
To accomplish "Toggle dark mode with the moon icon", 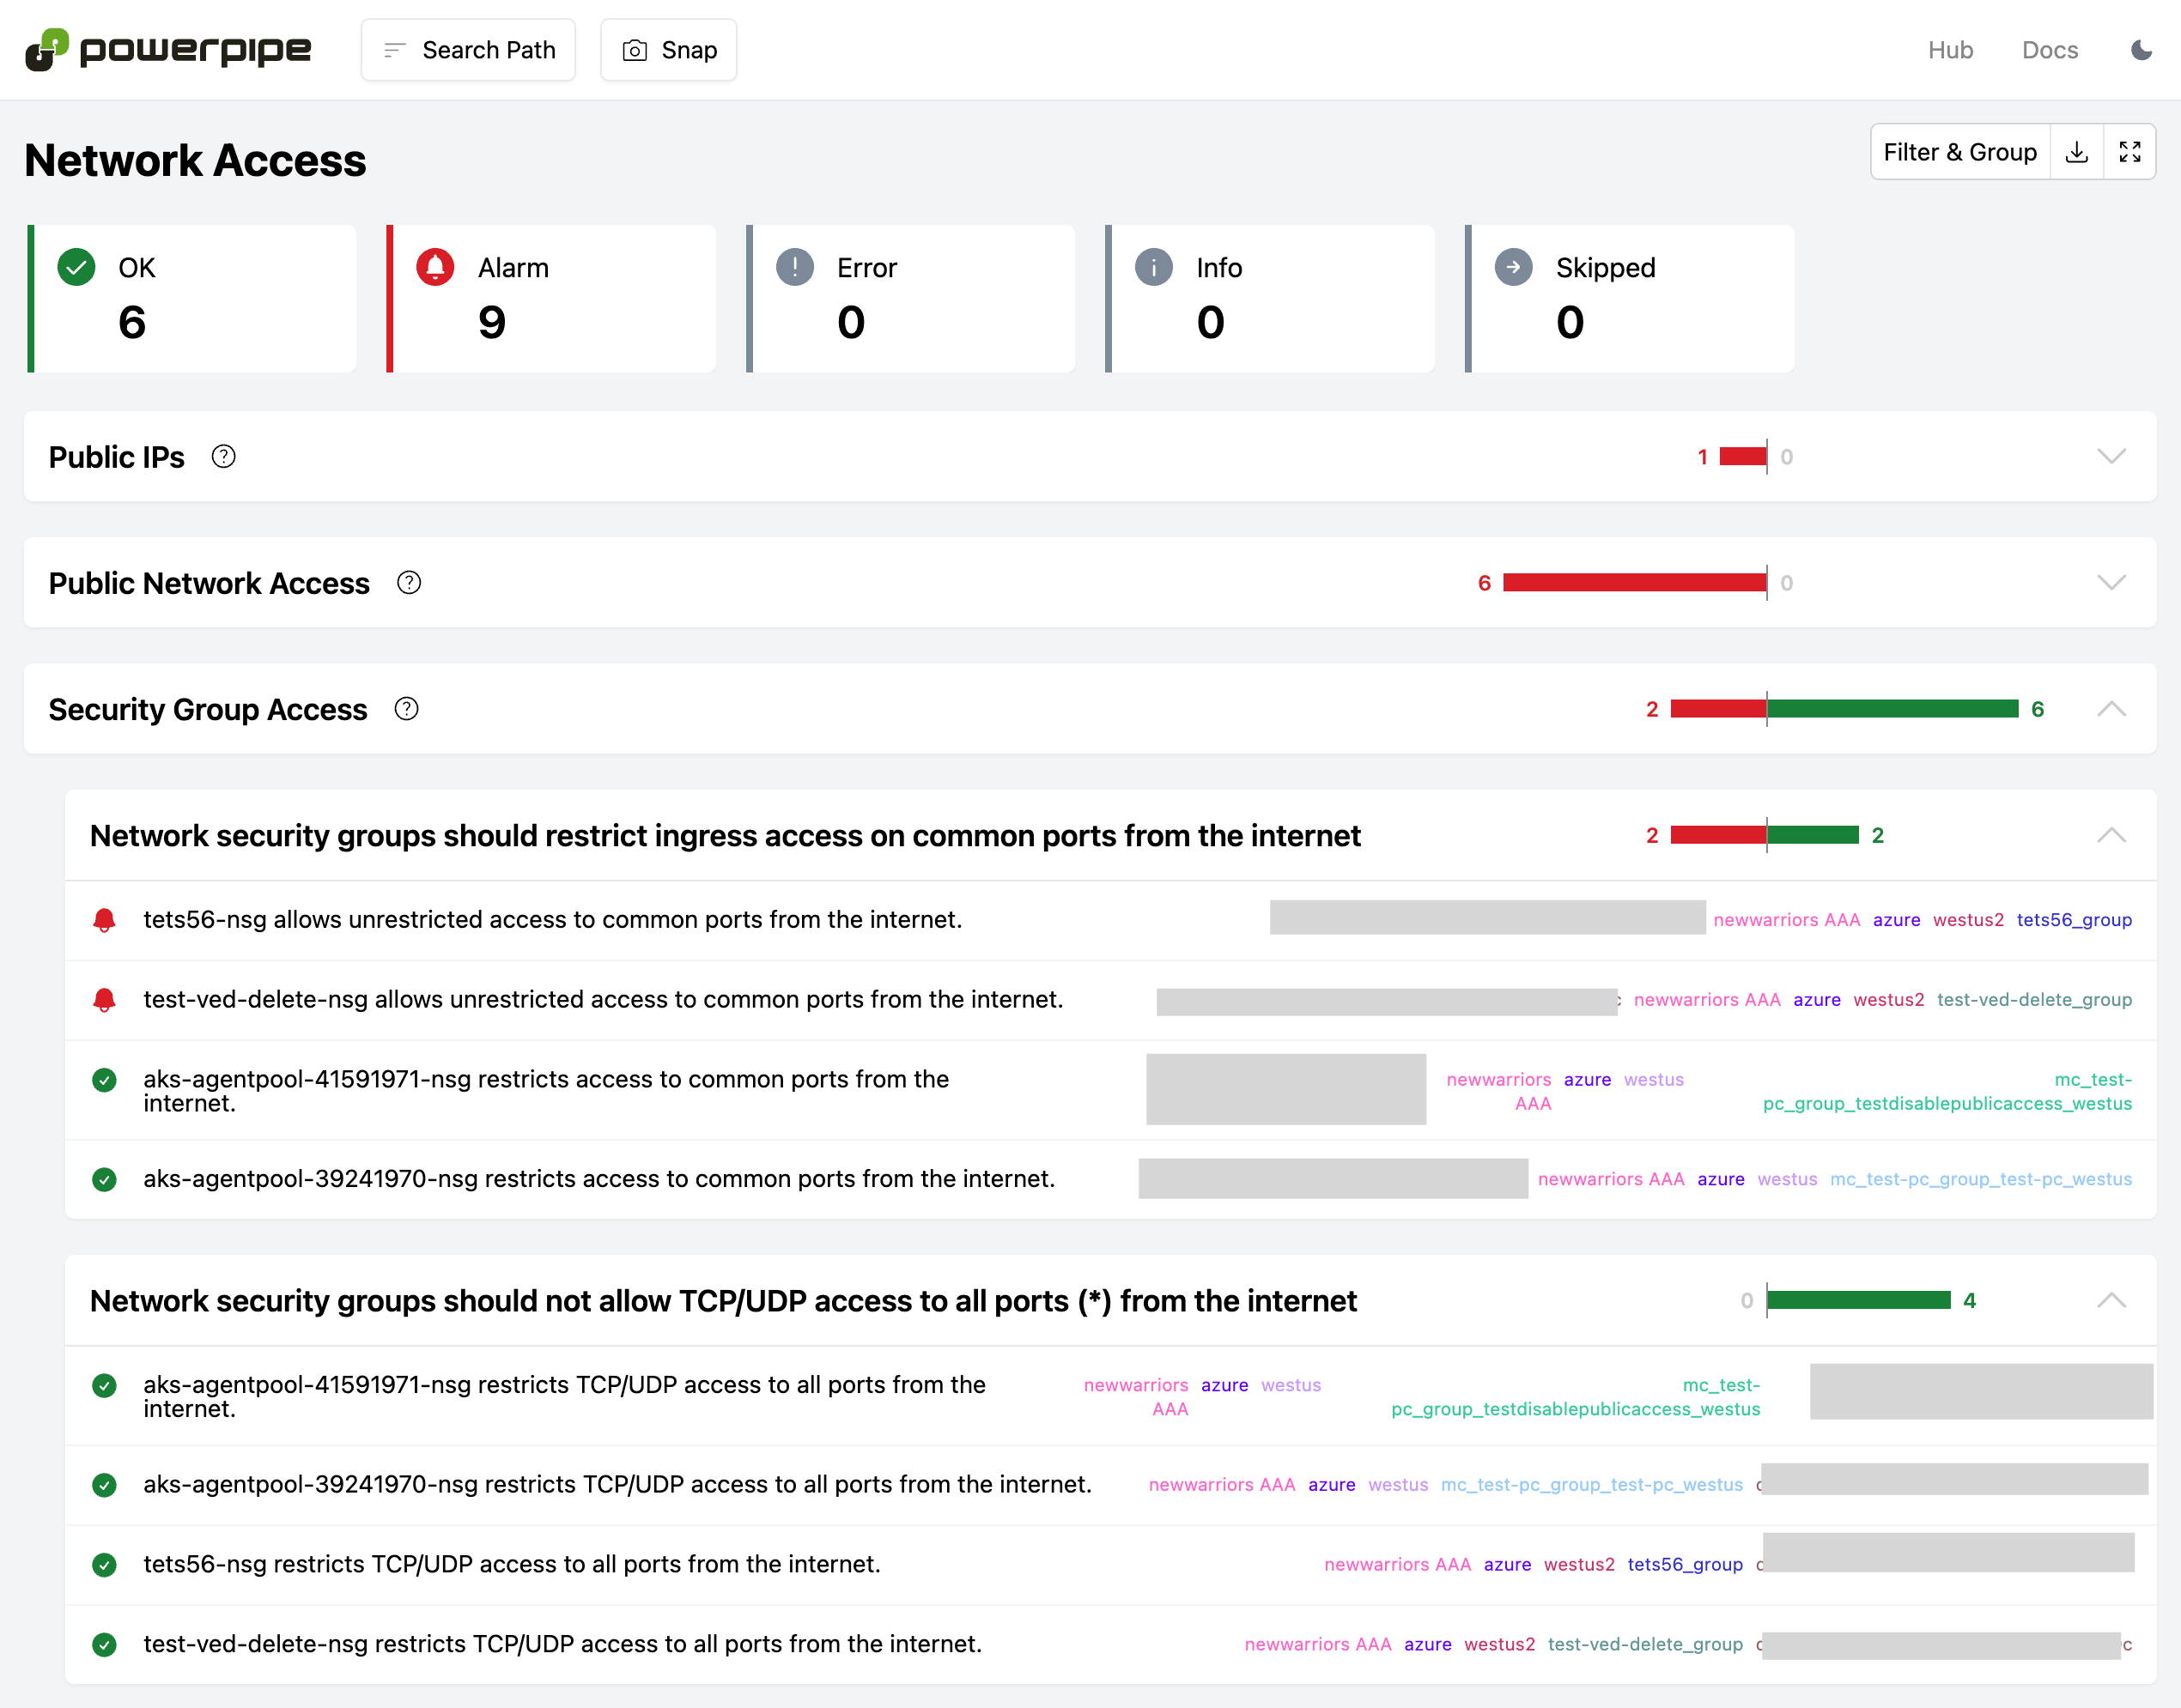I will [2141, 50].
